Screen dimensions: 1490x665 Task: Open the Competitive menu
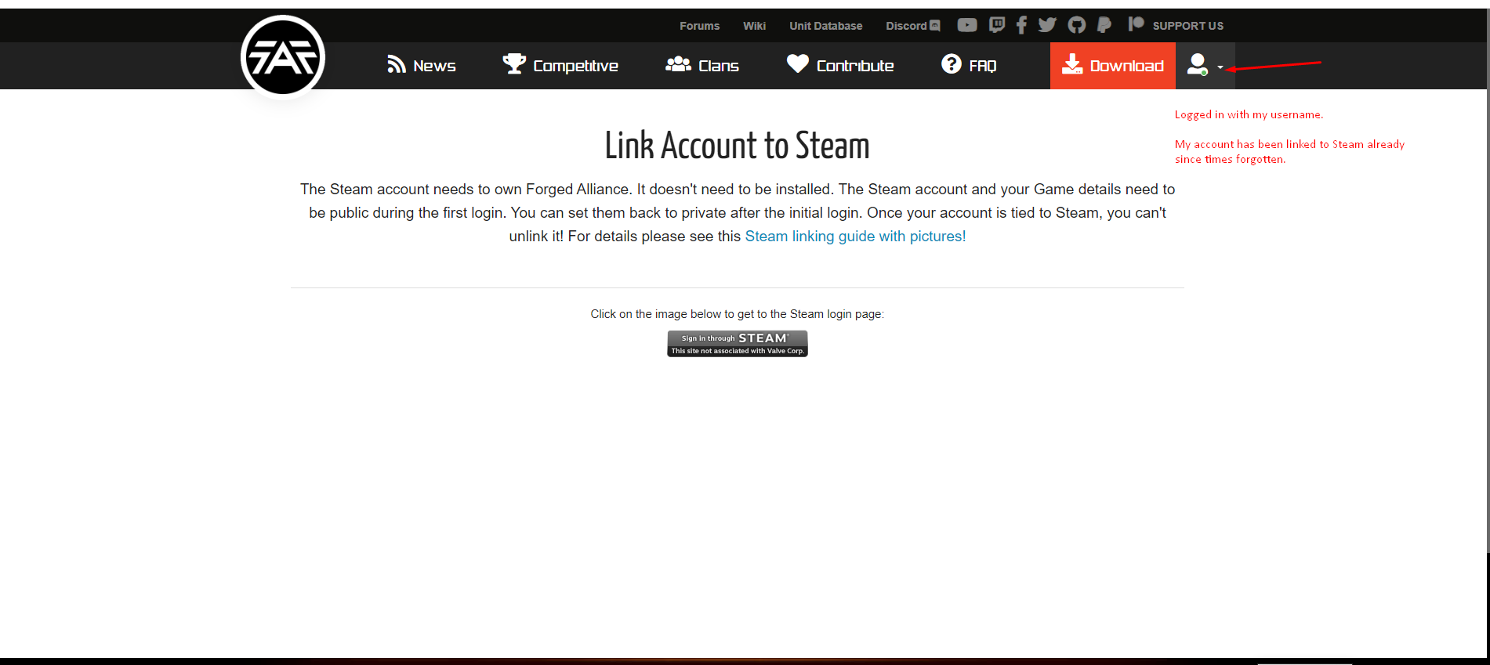click(x=560, y=66)
